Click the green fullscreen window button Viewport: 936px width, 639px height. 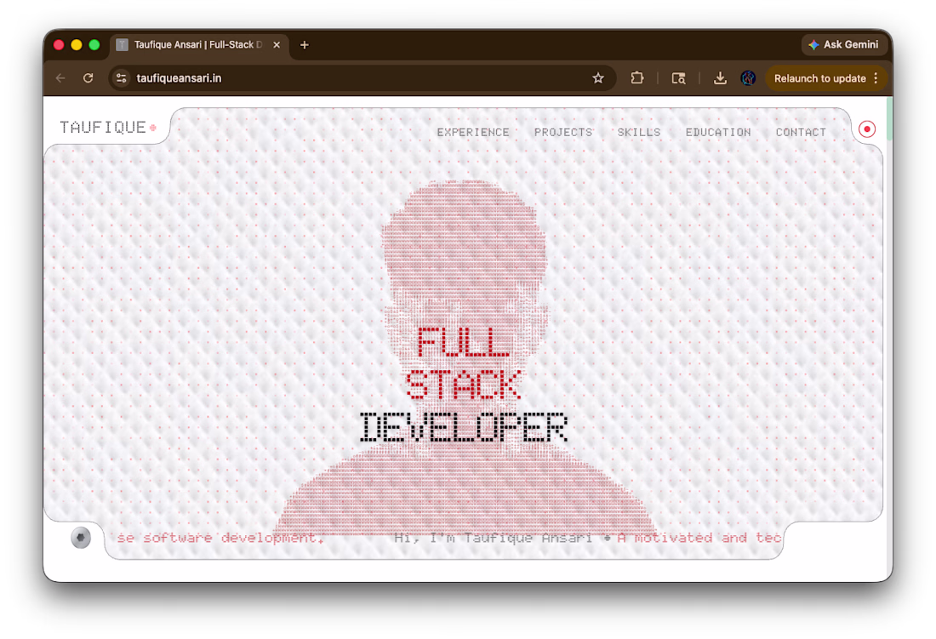click(94, 45)
